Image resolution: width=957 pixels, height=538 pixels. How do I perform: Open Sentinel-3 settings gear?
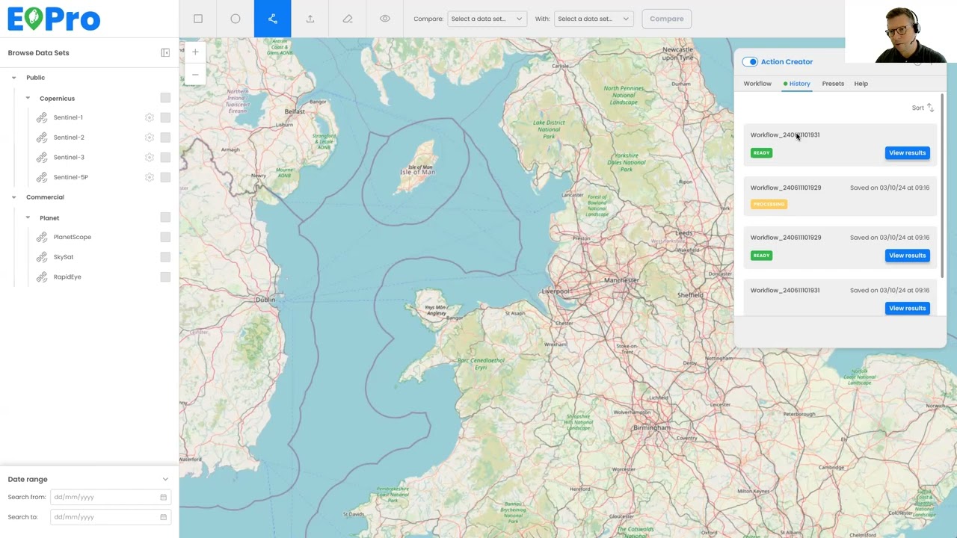pyautogui.click(x=150, y=158)
